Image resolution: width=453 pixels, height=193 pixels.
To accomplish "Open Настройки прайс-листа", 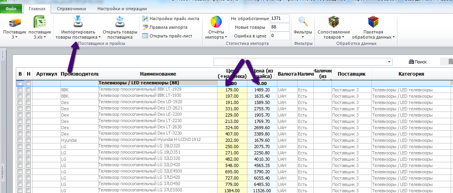I will [171, 19].
